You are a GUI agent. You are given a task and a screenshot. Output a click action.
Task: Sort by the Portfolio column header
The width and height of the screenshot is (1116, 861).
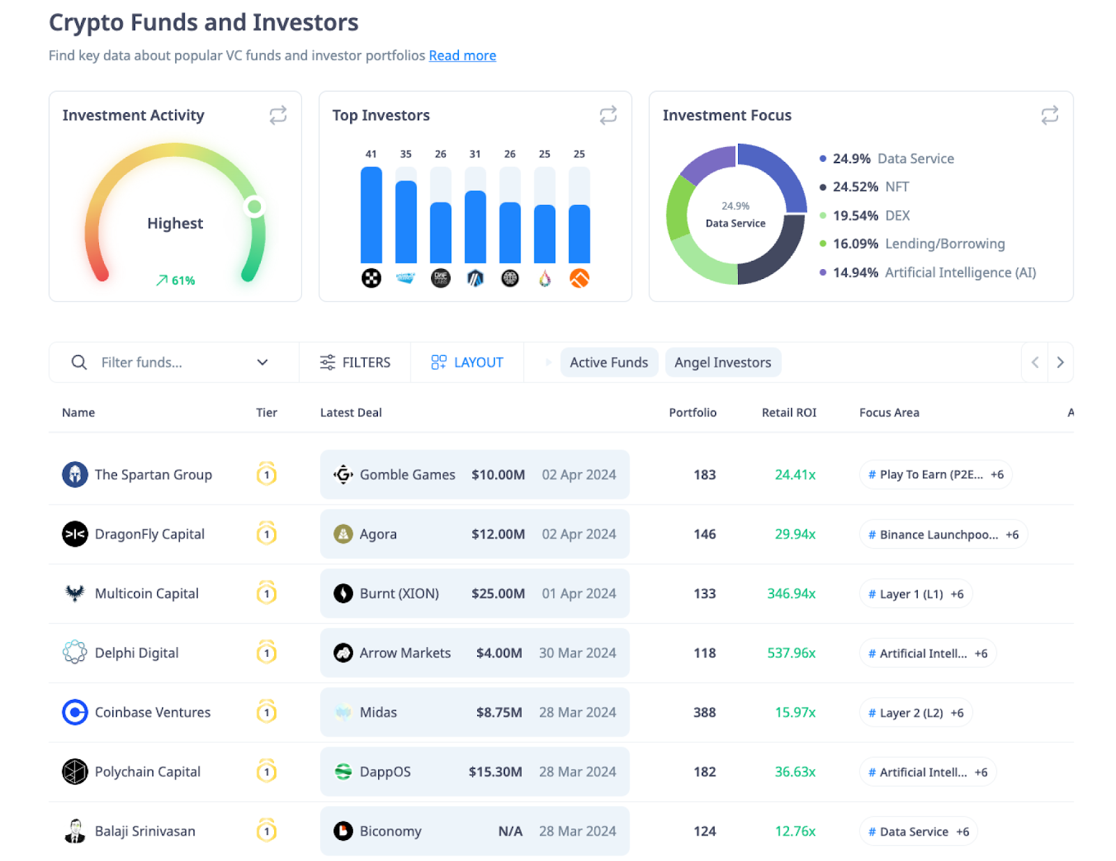tap(693, 413)
